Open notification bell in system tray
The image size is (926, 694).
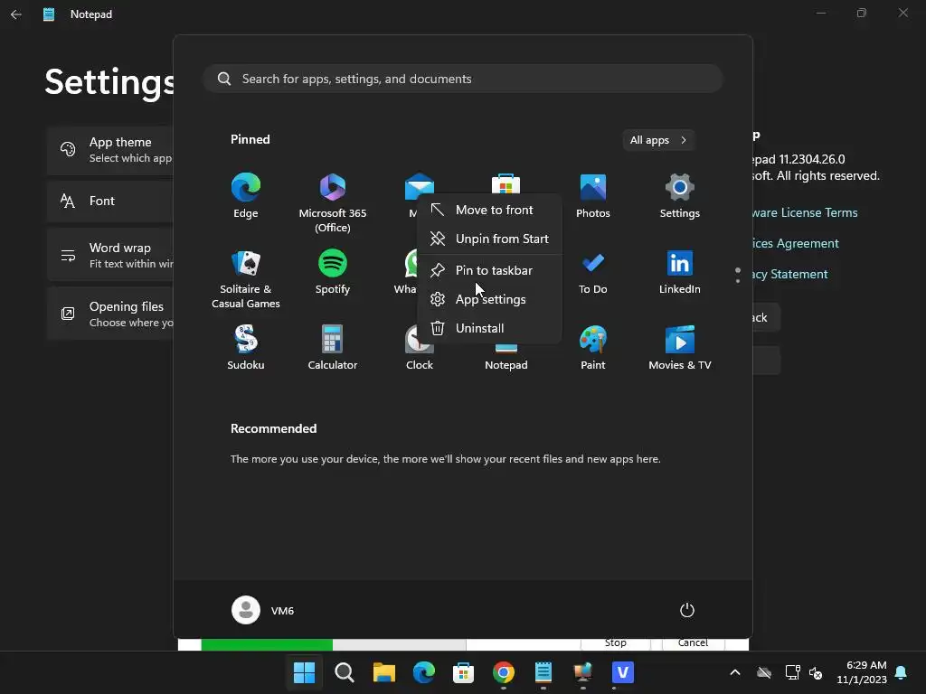point(902,672)
